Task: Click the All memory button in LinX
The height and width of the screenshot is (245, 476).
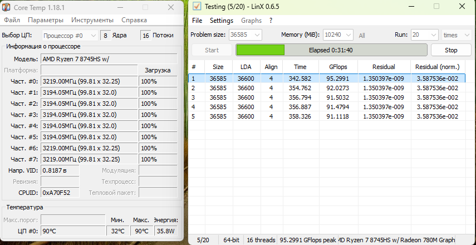Action: point(361,36)
